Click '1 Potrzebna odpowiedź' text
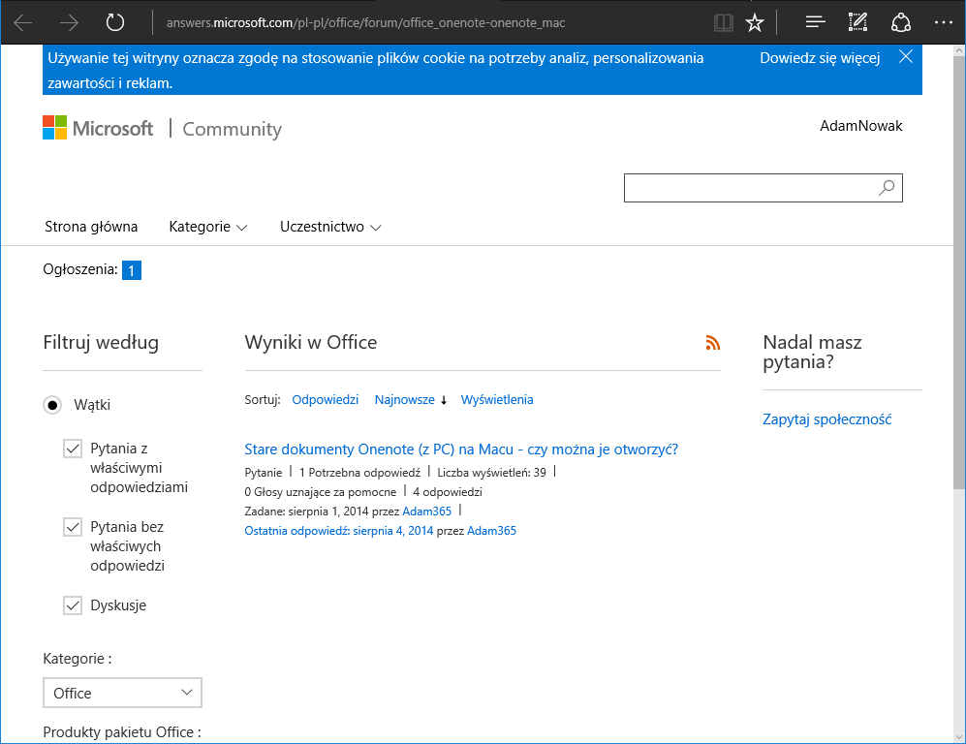Screen dimensions: 966x744 [359, 473]
